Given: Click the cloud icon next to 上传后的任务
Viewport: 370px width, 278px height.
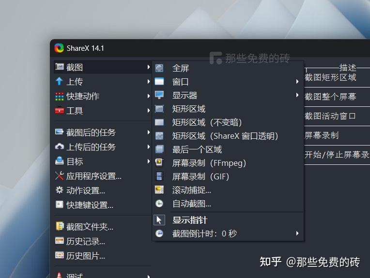Looking at the screenshot, I should pyautogui.click(x=59, y=146).
